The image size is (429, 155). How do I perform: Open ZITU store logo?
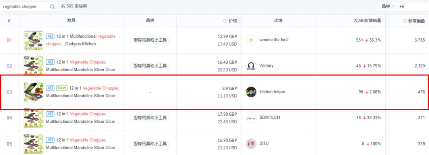251,144
